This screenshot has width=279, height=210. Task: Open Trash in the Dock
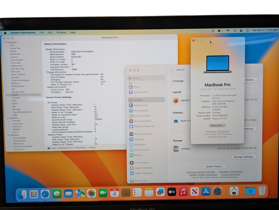point(262,190)
